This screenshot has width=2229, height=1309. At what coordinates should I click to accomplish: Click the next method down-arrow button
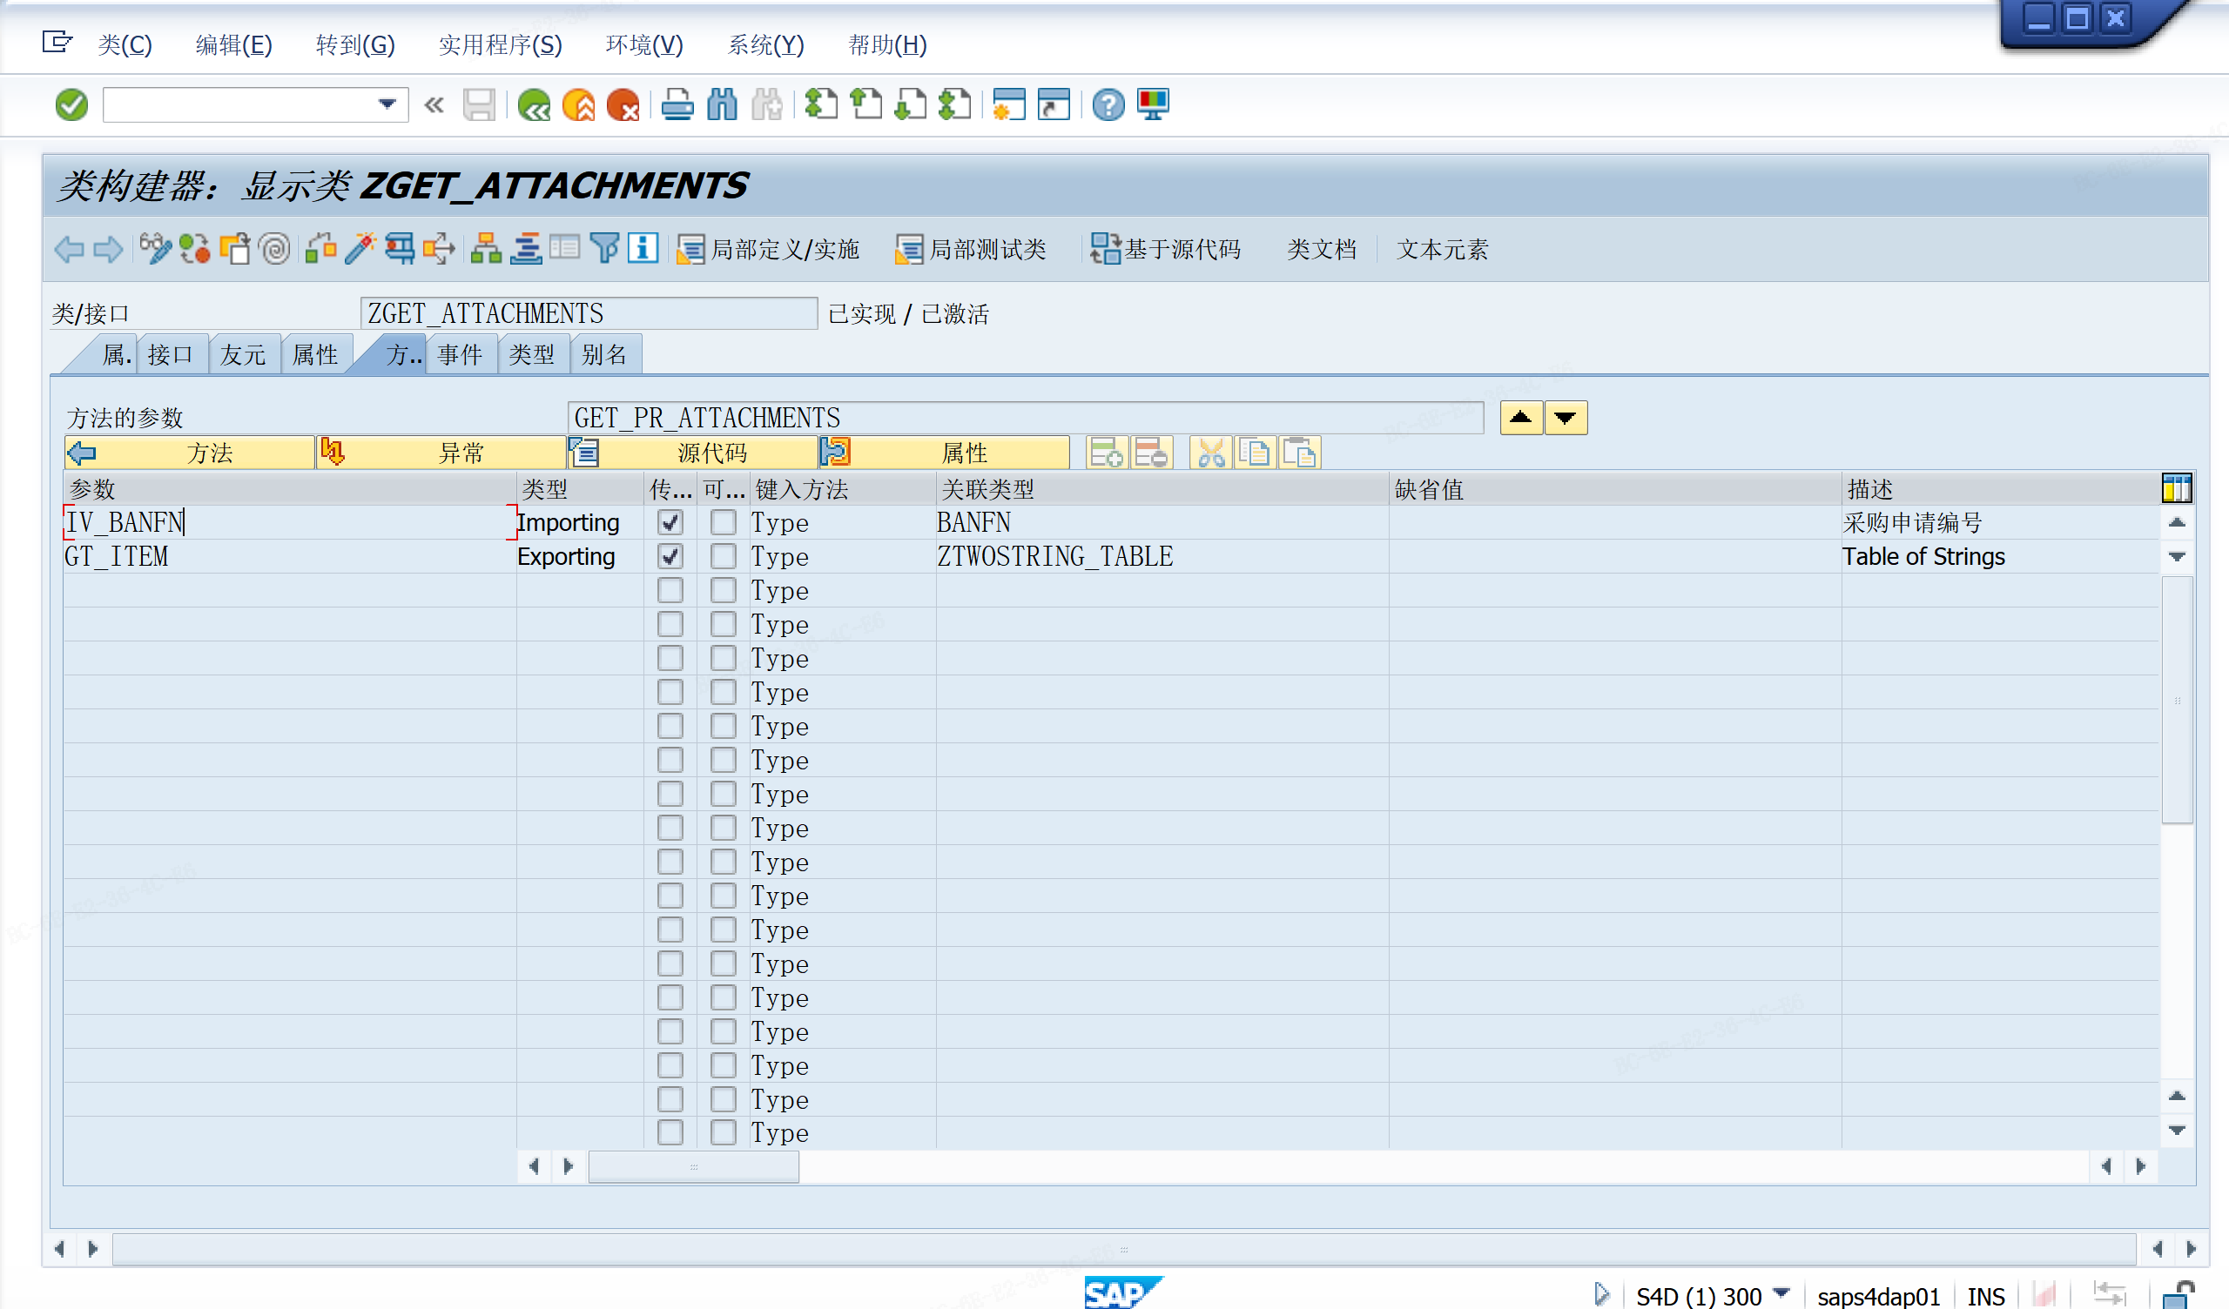coord(1566,418)
